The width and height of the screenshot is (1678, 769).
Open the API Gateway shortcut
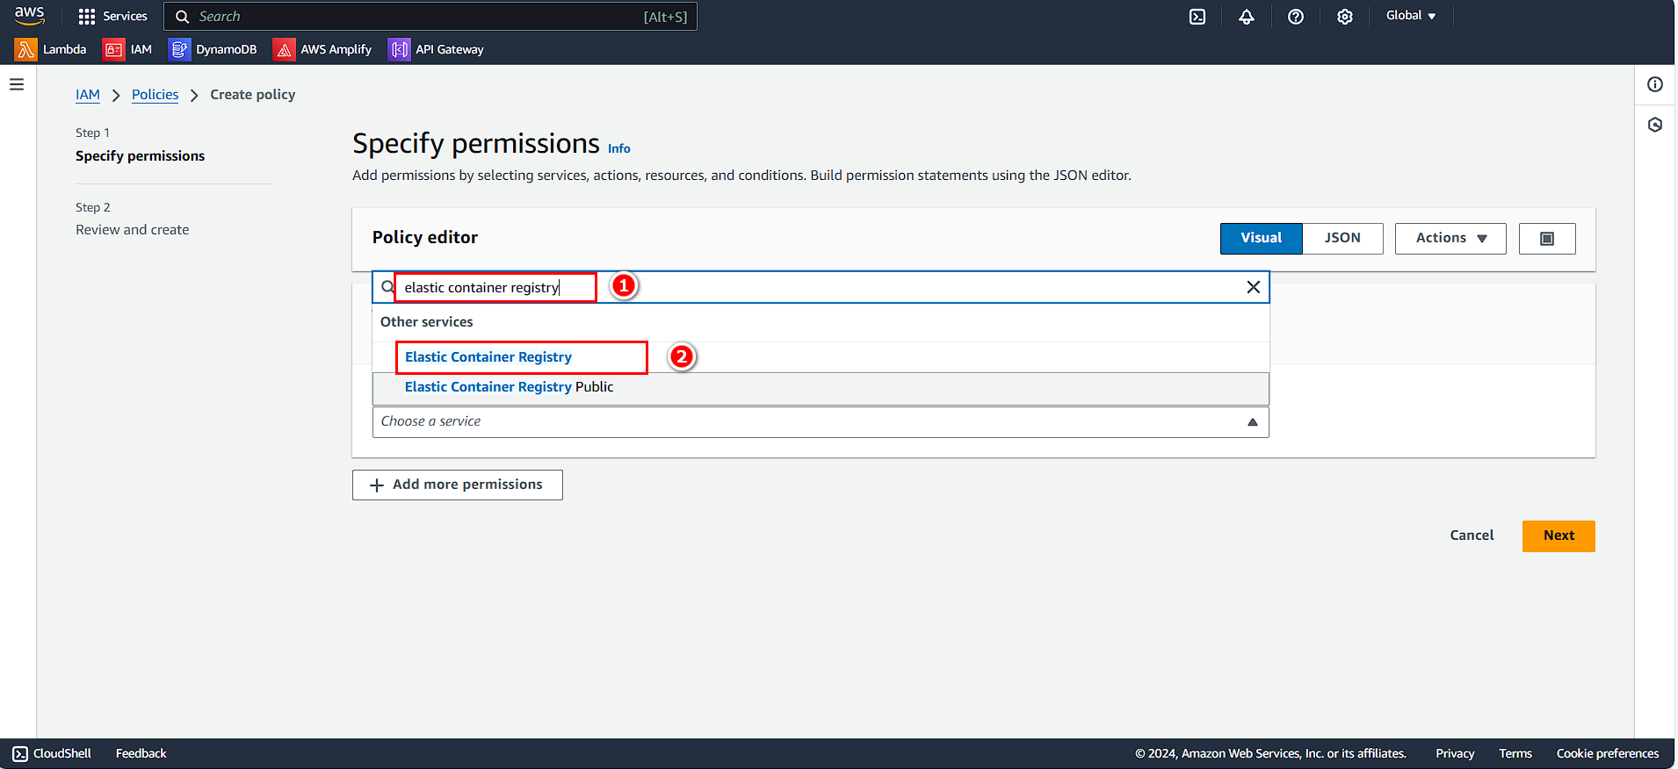[436, 49]
